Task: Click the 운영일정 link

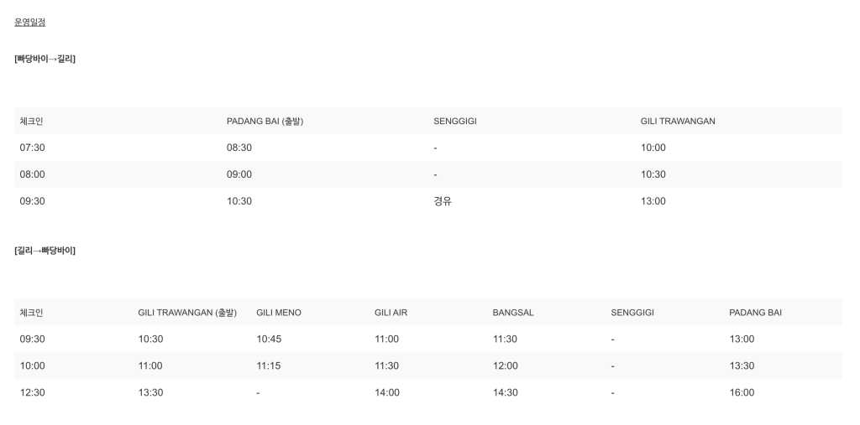Action: pyautogui.click(x=30, y=22)
